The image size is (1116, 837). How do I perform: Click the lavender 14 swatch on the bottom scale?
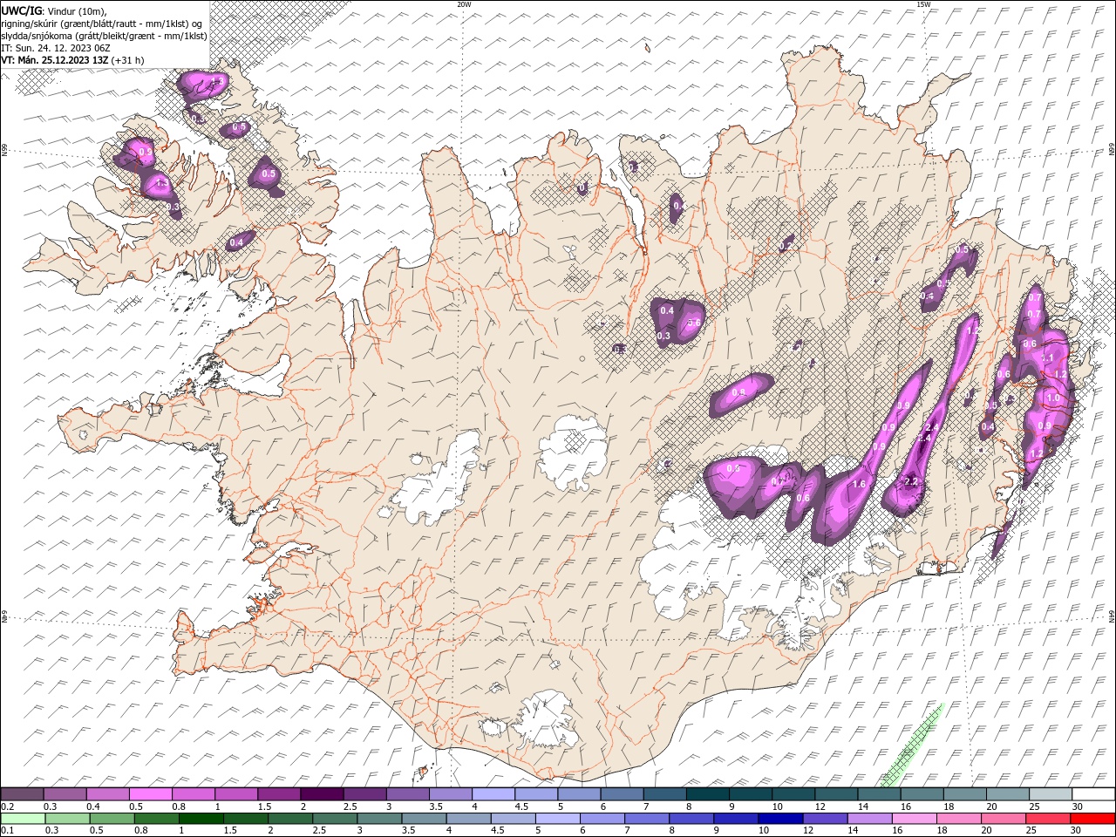coord(869,819)
